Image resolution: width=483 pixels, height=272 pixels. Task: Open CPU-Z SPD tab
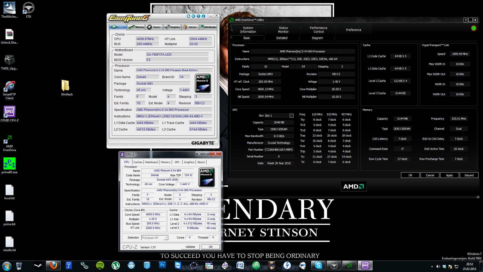click(177, 162)
